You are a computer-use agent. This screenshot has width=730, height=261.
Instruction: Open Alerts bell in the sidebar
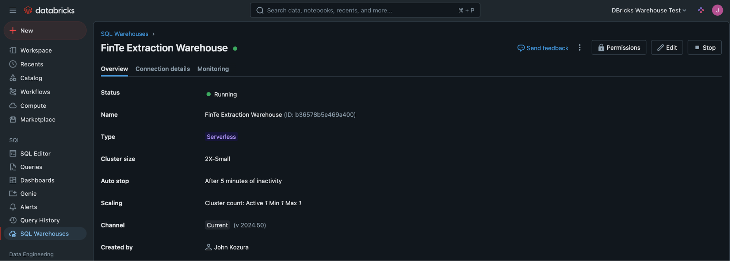pyautogui.click(x=13, y=207)
